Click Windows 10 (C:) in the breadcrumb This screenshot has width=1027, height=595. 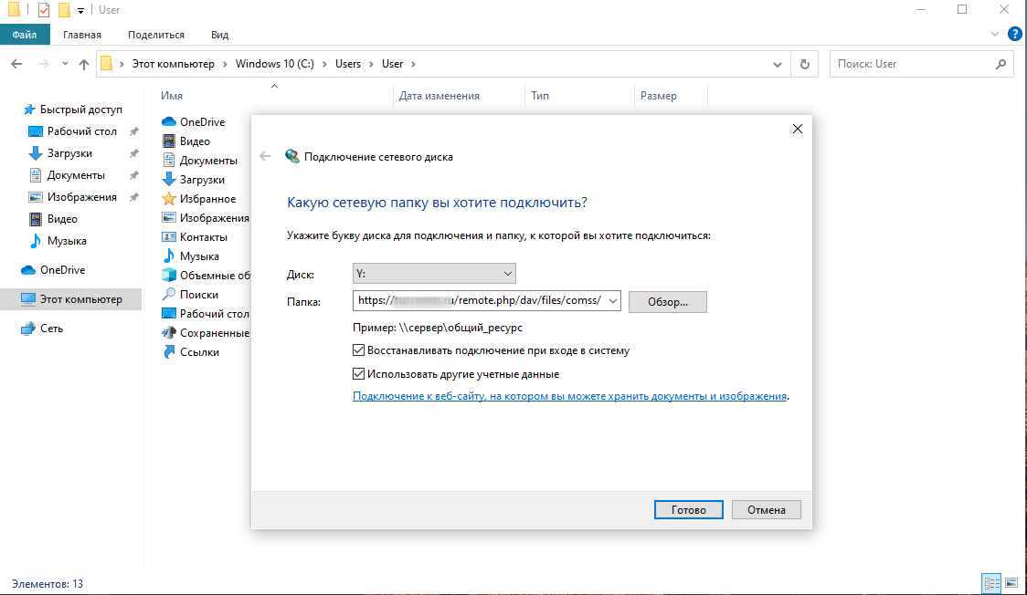click(274, 64)
